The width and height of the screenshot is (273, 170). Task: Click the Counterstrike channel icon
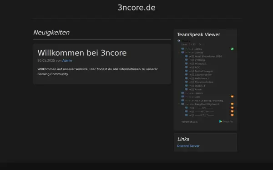coord(186,75)
